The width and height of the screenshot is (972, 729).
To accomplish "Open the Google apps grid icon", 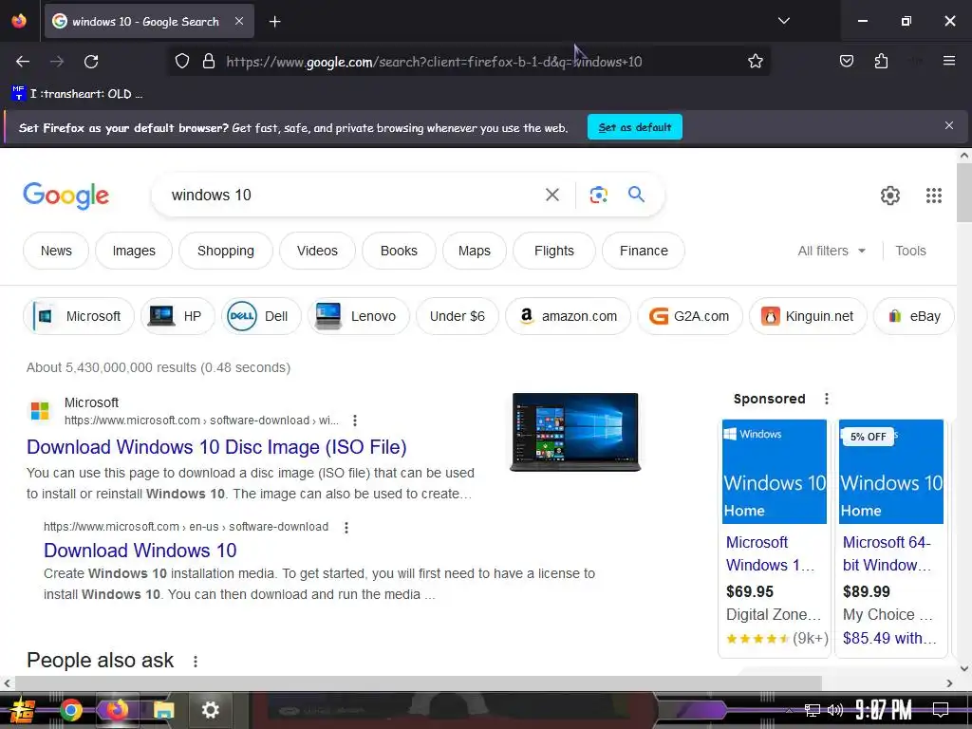I will (x=934, y=196).
